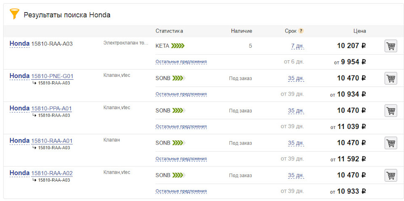Click Клапан description in 15810-RAA-A01 row

pyautogui.click(x=112, y=140)
